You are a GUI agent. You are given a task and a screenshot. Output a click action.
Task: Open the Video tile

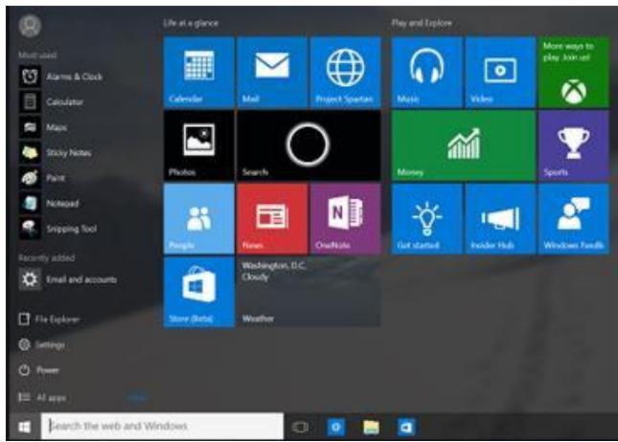pyautogui.click(x=500, y=72)
